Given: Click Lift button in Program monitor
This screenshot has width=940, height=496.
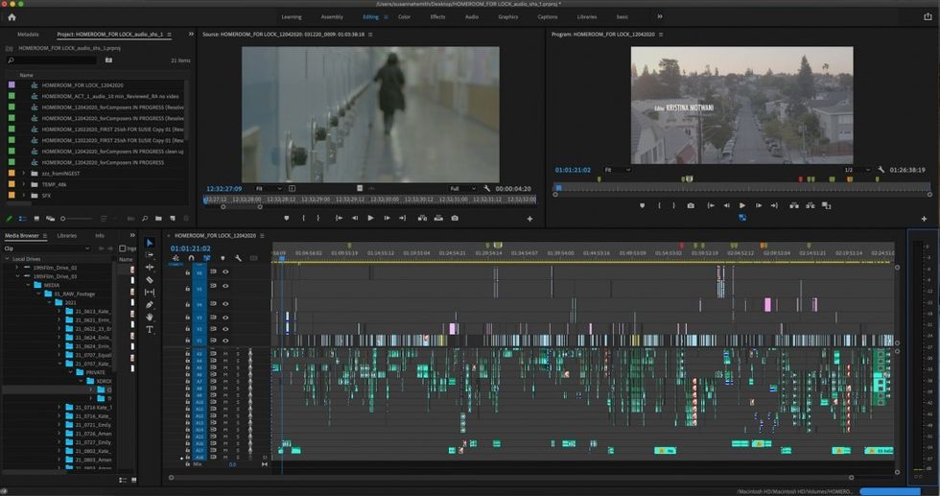Looking at the screenshot, I should 794,205.
